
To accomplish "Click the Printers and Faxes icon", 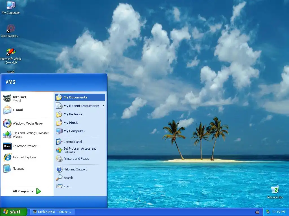I will 59,159.
